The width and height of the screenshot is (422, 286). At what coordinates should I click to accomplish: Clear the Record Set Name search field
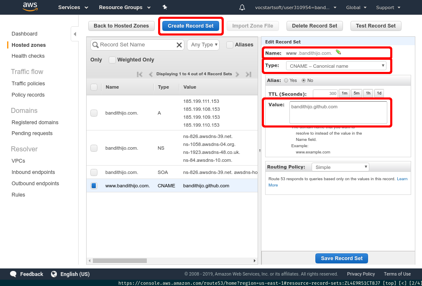[x=179, y=45]
